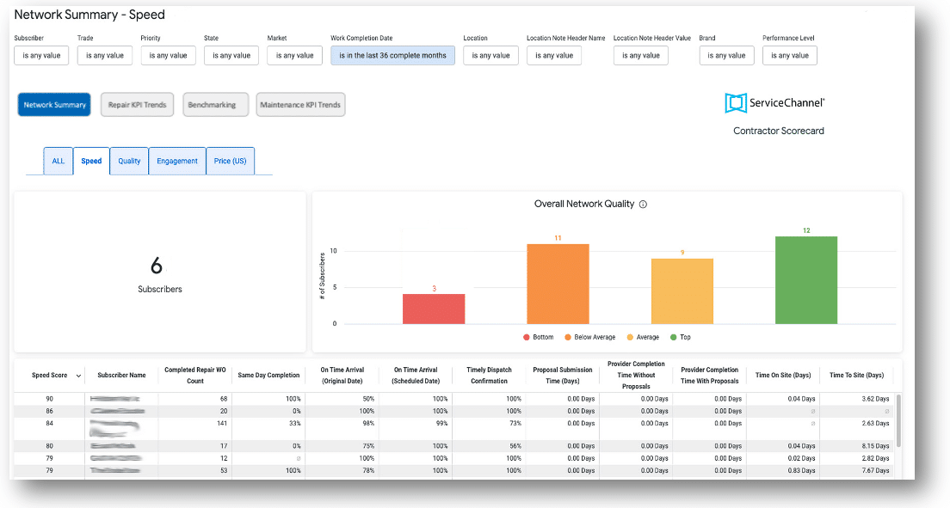Open the Priority filter dropdown

(x=168, y=54)
